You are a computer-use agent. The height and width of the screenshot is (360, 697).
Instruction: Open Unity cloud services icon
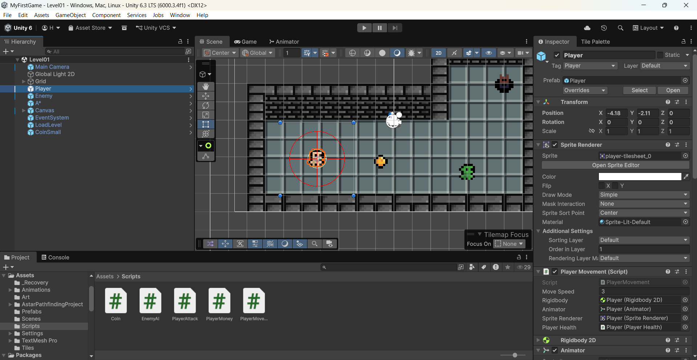pos(587,28)
